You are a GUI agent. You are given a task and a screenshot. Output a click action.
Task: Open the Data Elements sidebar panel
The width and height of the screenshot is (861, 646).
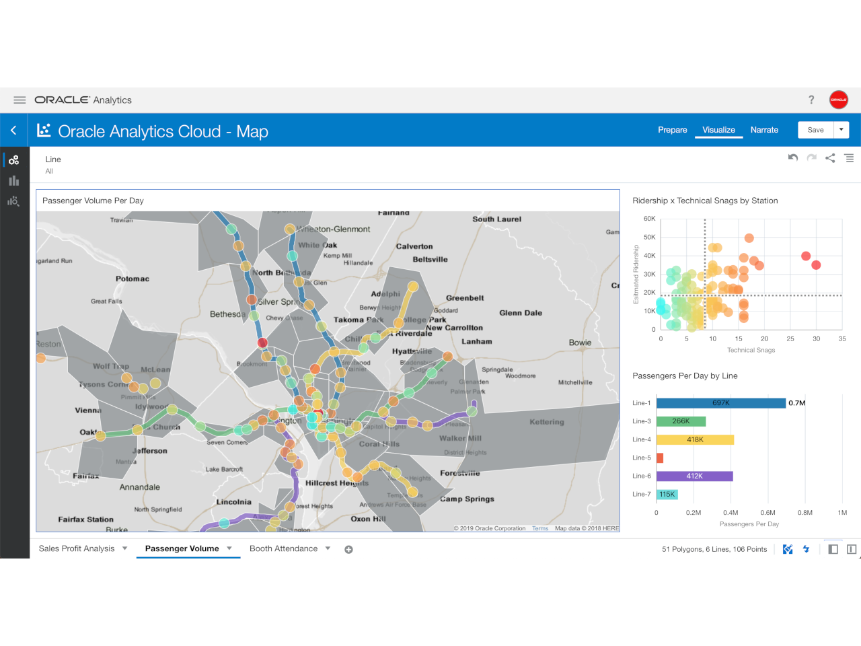tap(13, 160)
